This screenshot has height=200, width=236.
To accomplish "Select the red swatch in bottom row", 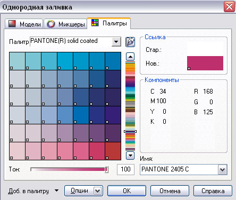I will point(113,151).
